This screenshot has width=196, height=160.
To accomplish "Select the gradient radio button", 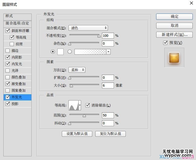I will pos(70,52).
